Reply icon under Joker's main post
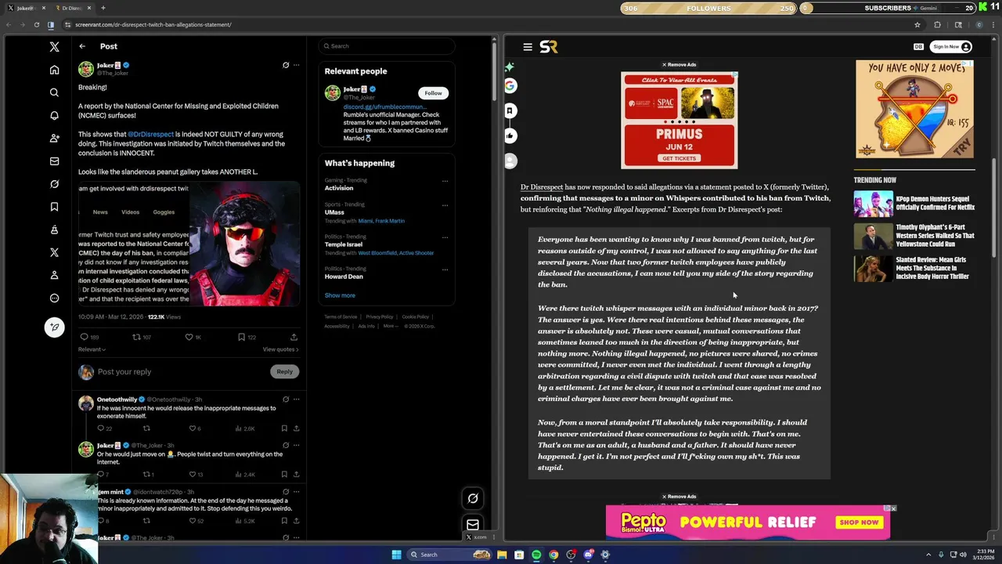Image resolution: width=1002 pixels, height=564 pixels. click(85, 337)
